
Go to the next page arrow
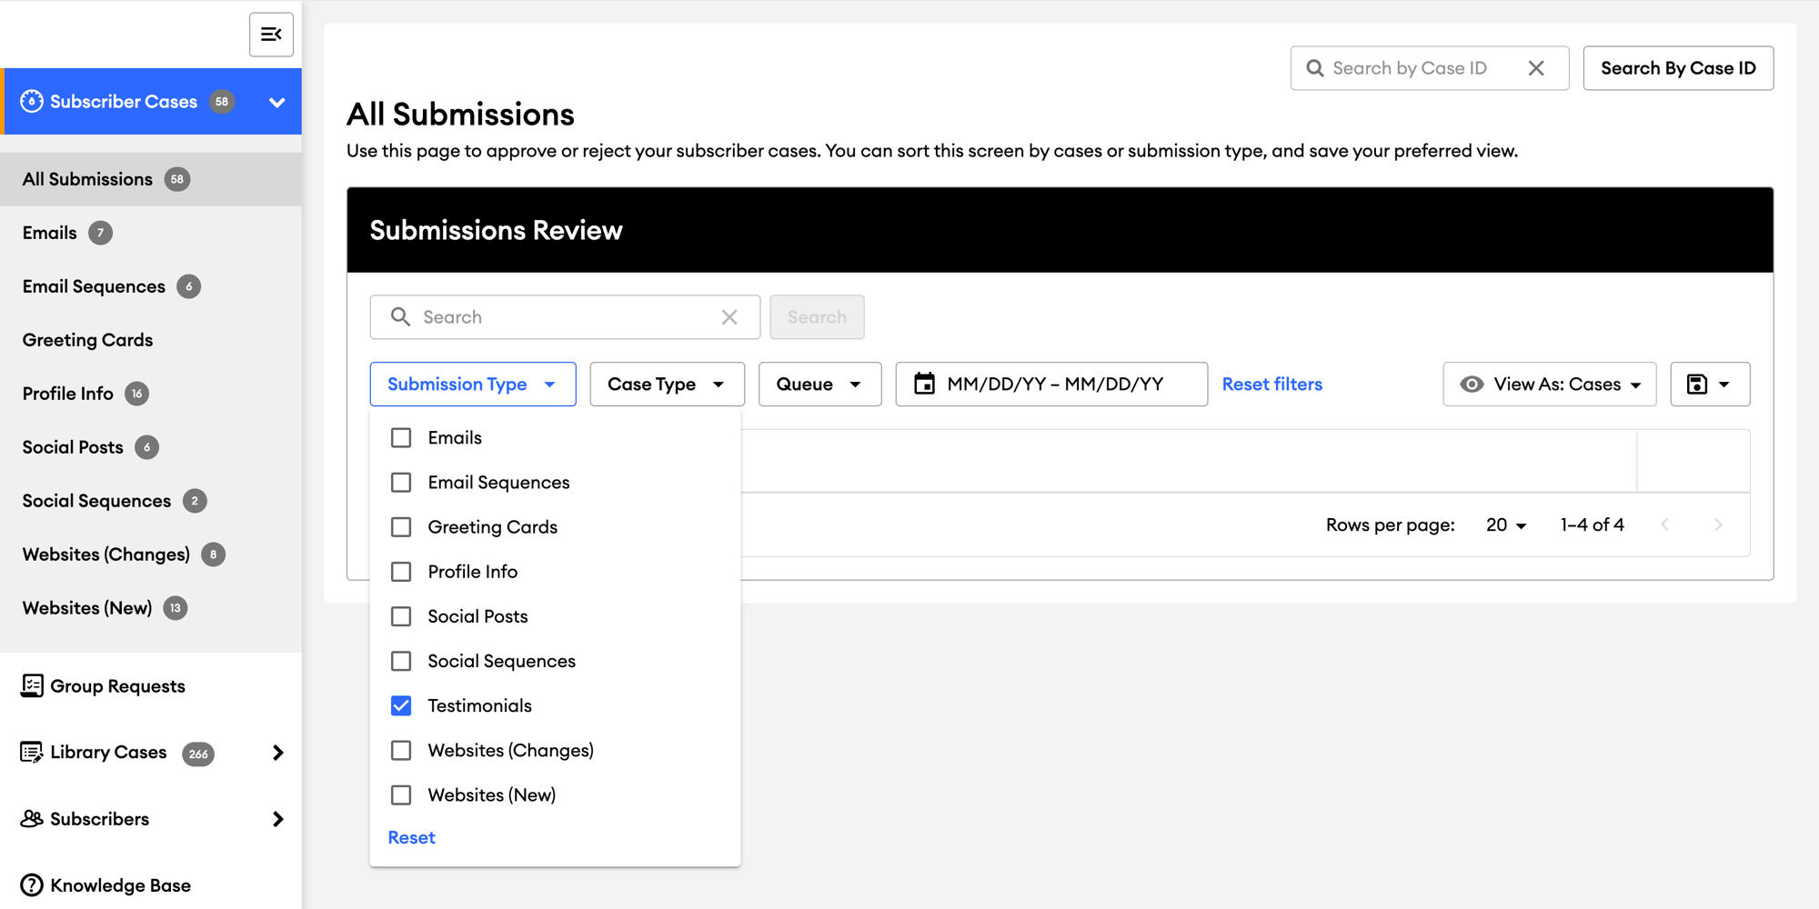point(1718,524)
